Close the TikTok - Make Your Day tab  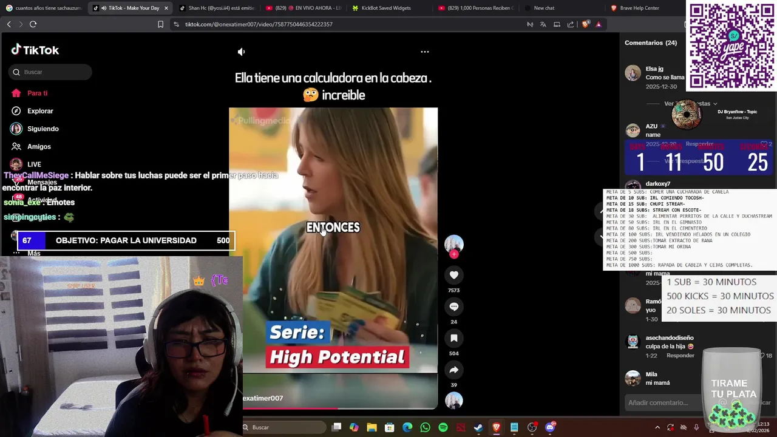[x=166, y=8]
